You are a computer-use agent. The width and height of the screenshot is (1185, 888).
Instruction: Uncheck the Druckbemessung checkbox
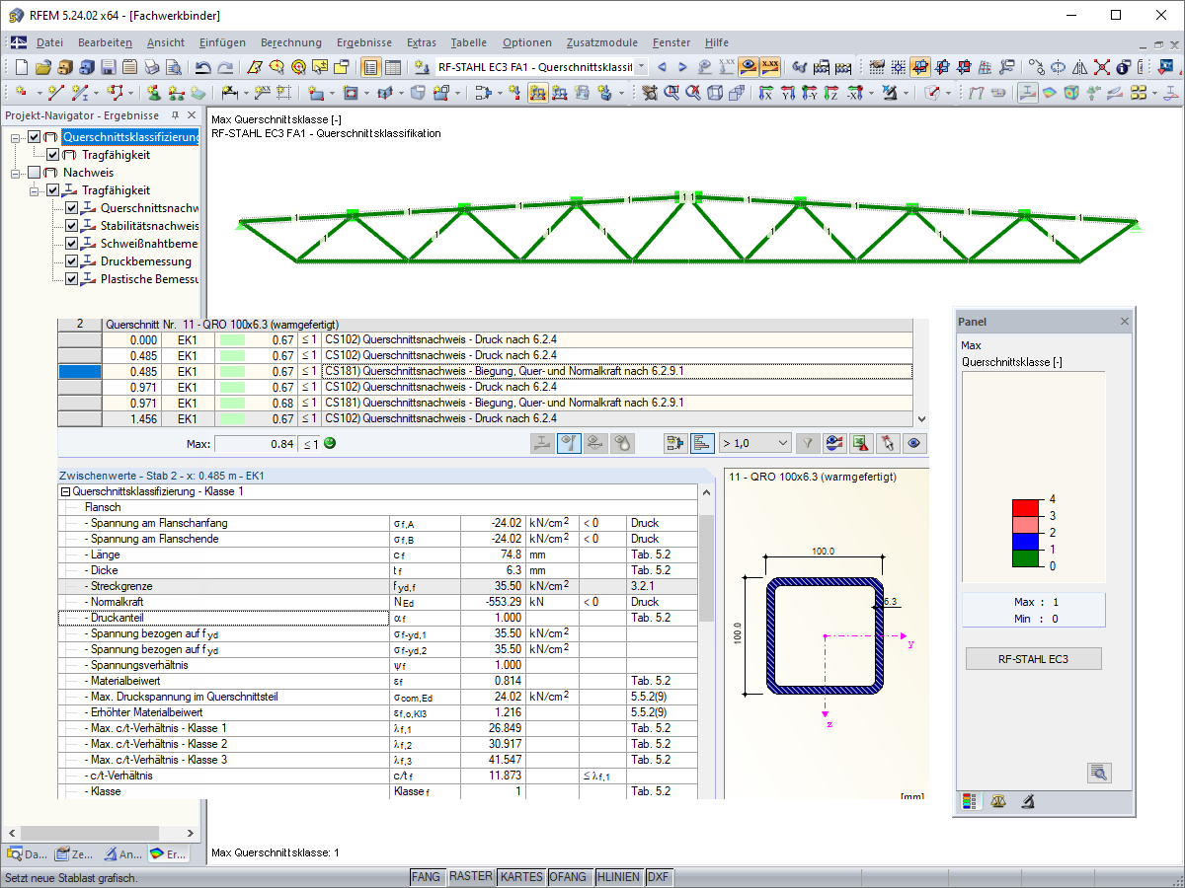pyautogui.click(x=71, y=261)
